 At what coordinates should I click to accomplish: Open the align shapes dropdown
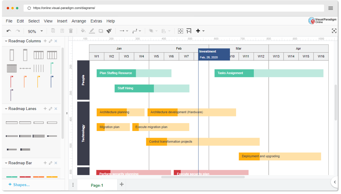169,31
